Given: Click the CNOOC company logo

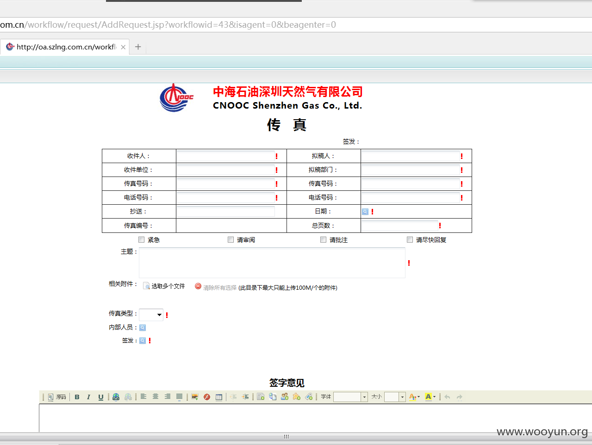Looking at the screenshot, I should 176,98.
